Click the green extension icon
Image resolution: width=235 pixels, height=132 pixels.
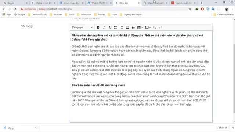pos(197,9)
